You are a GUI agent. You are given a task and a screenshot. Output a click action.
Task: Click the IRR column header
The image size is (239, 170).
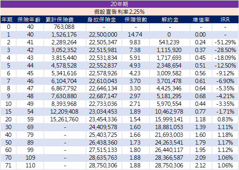point(225,20)
